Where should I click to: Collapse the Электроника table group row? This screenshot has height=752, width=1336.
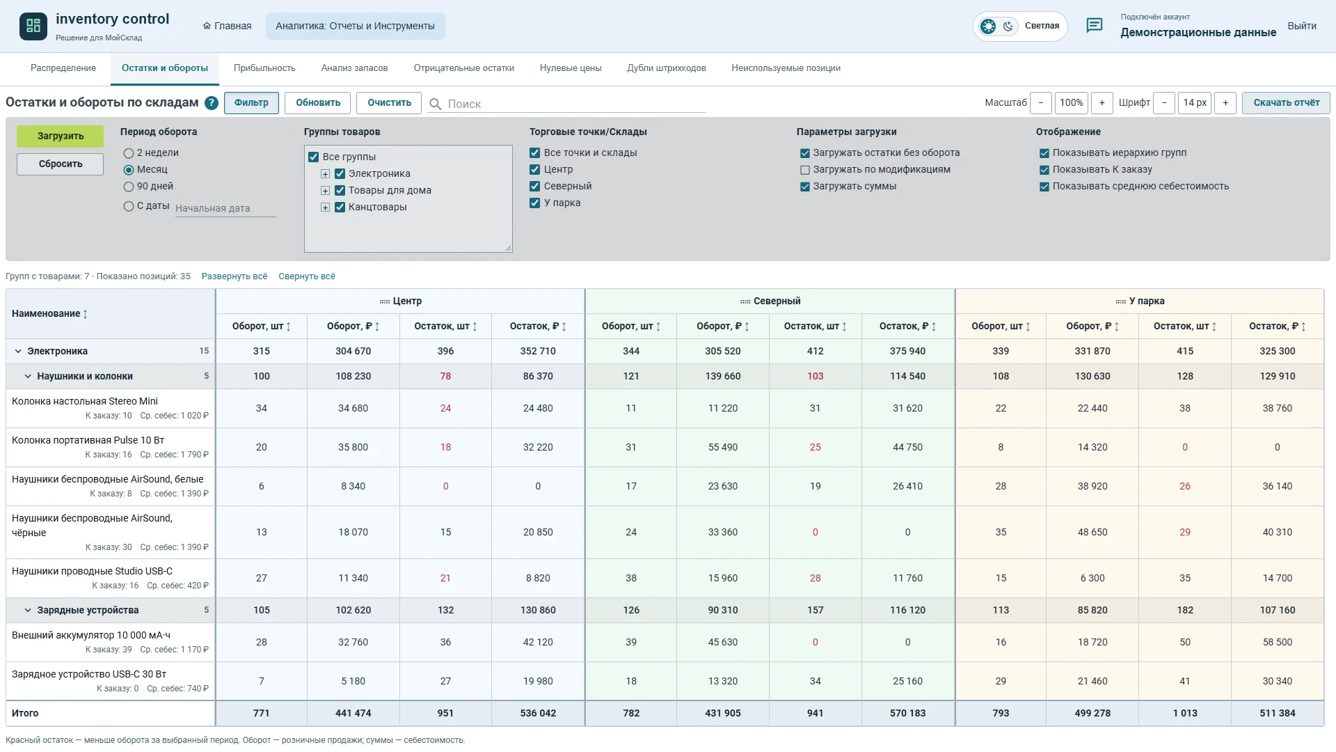tap(18, 352)
